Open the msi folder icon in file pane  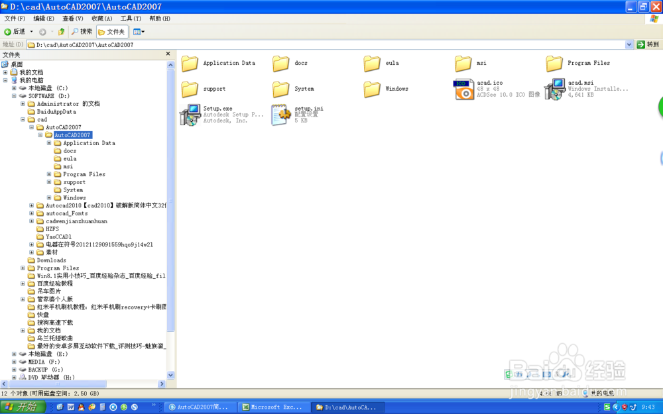(463, 64)
